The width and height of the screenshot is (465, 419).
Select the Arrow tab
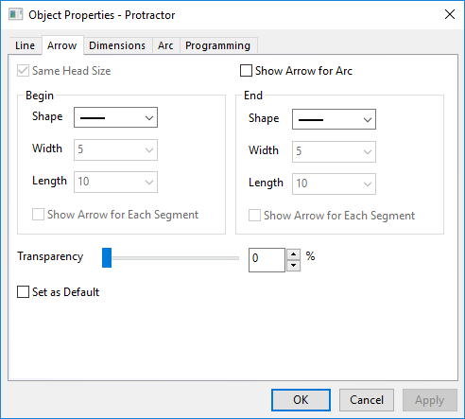pos(62,45)
